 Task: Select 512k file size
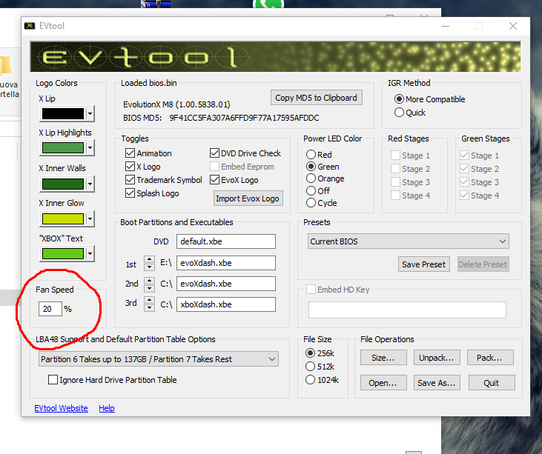coord(311,367)
